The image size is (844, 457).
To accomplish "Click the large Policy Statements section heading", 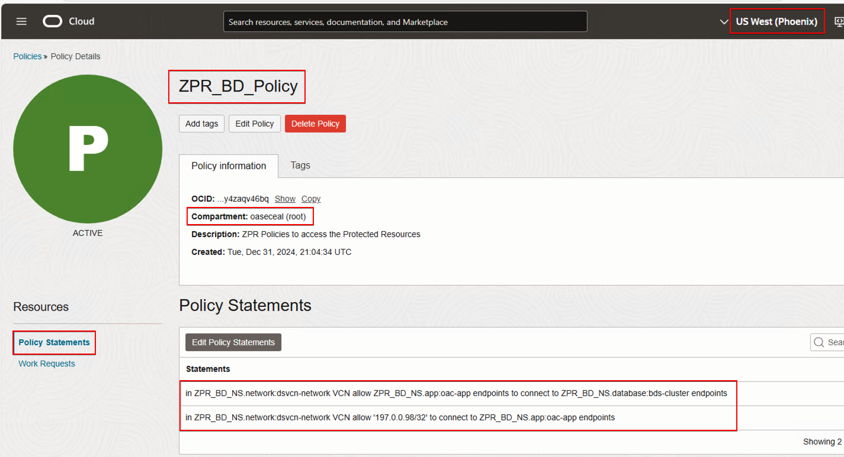I will point(245,306).
